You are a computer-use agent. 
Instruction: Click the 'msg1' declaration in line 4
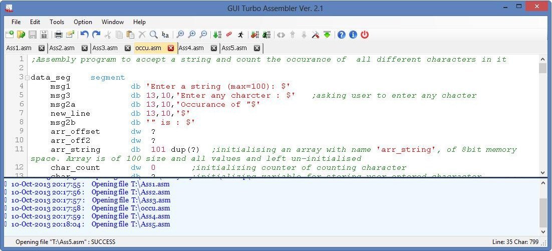point(60,87)
